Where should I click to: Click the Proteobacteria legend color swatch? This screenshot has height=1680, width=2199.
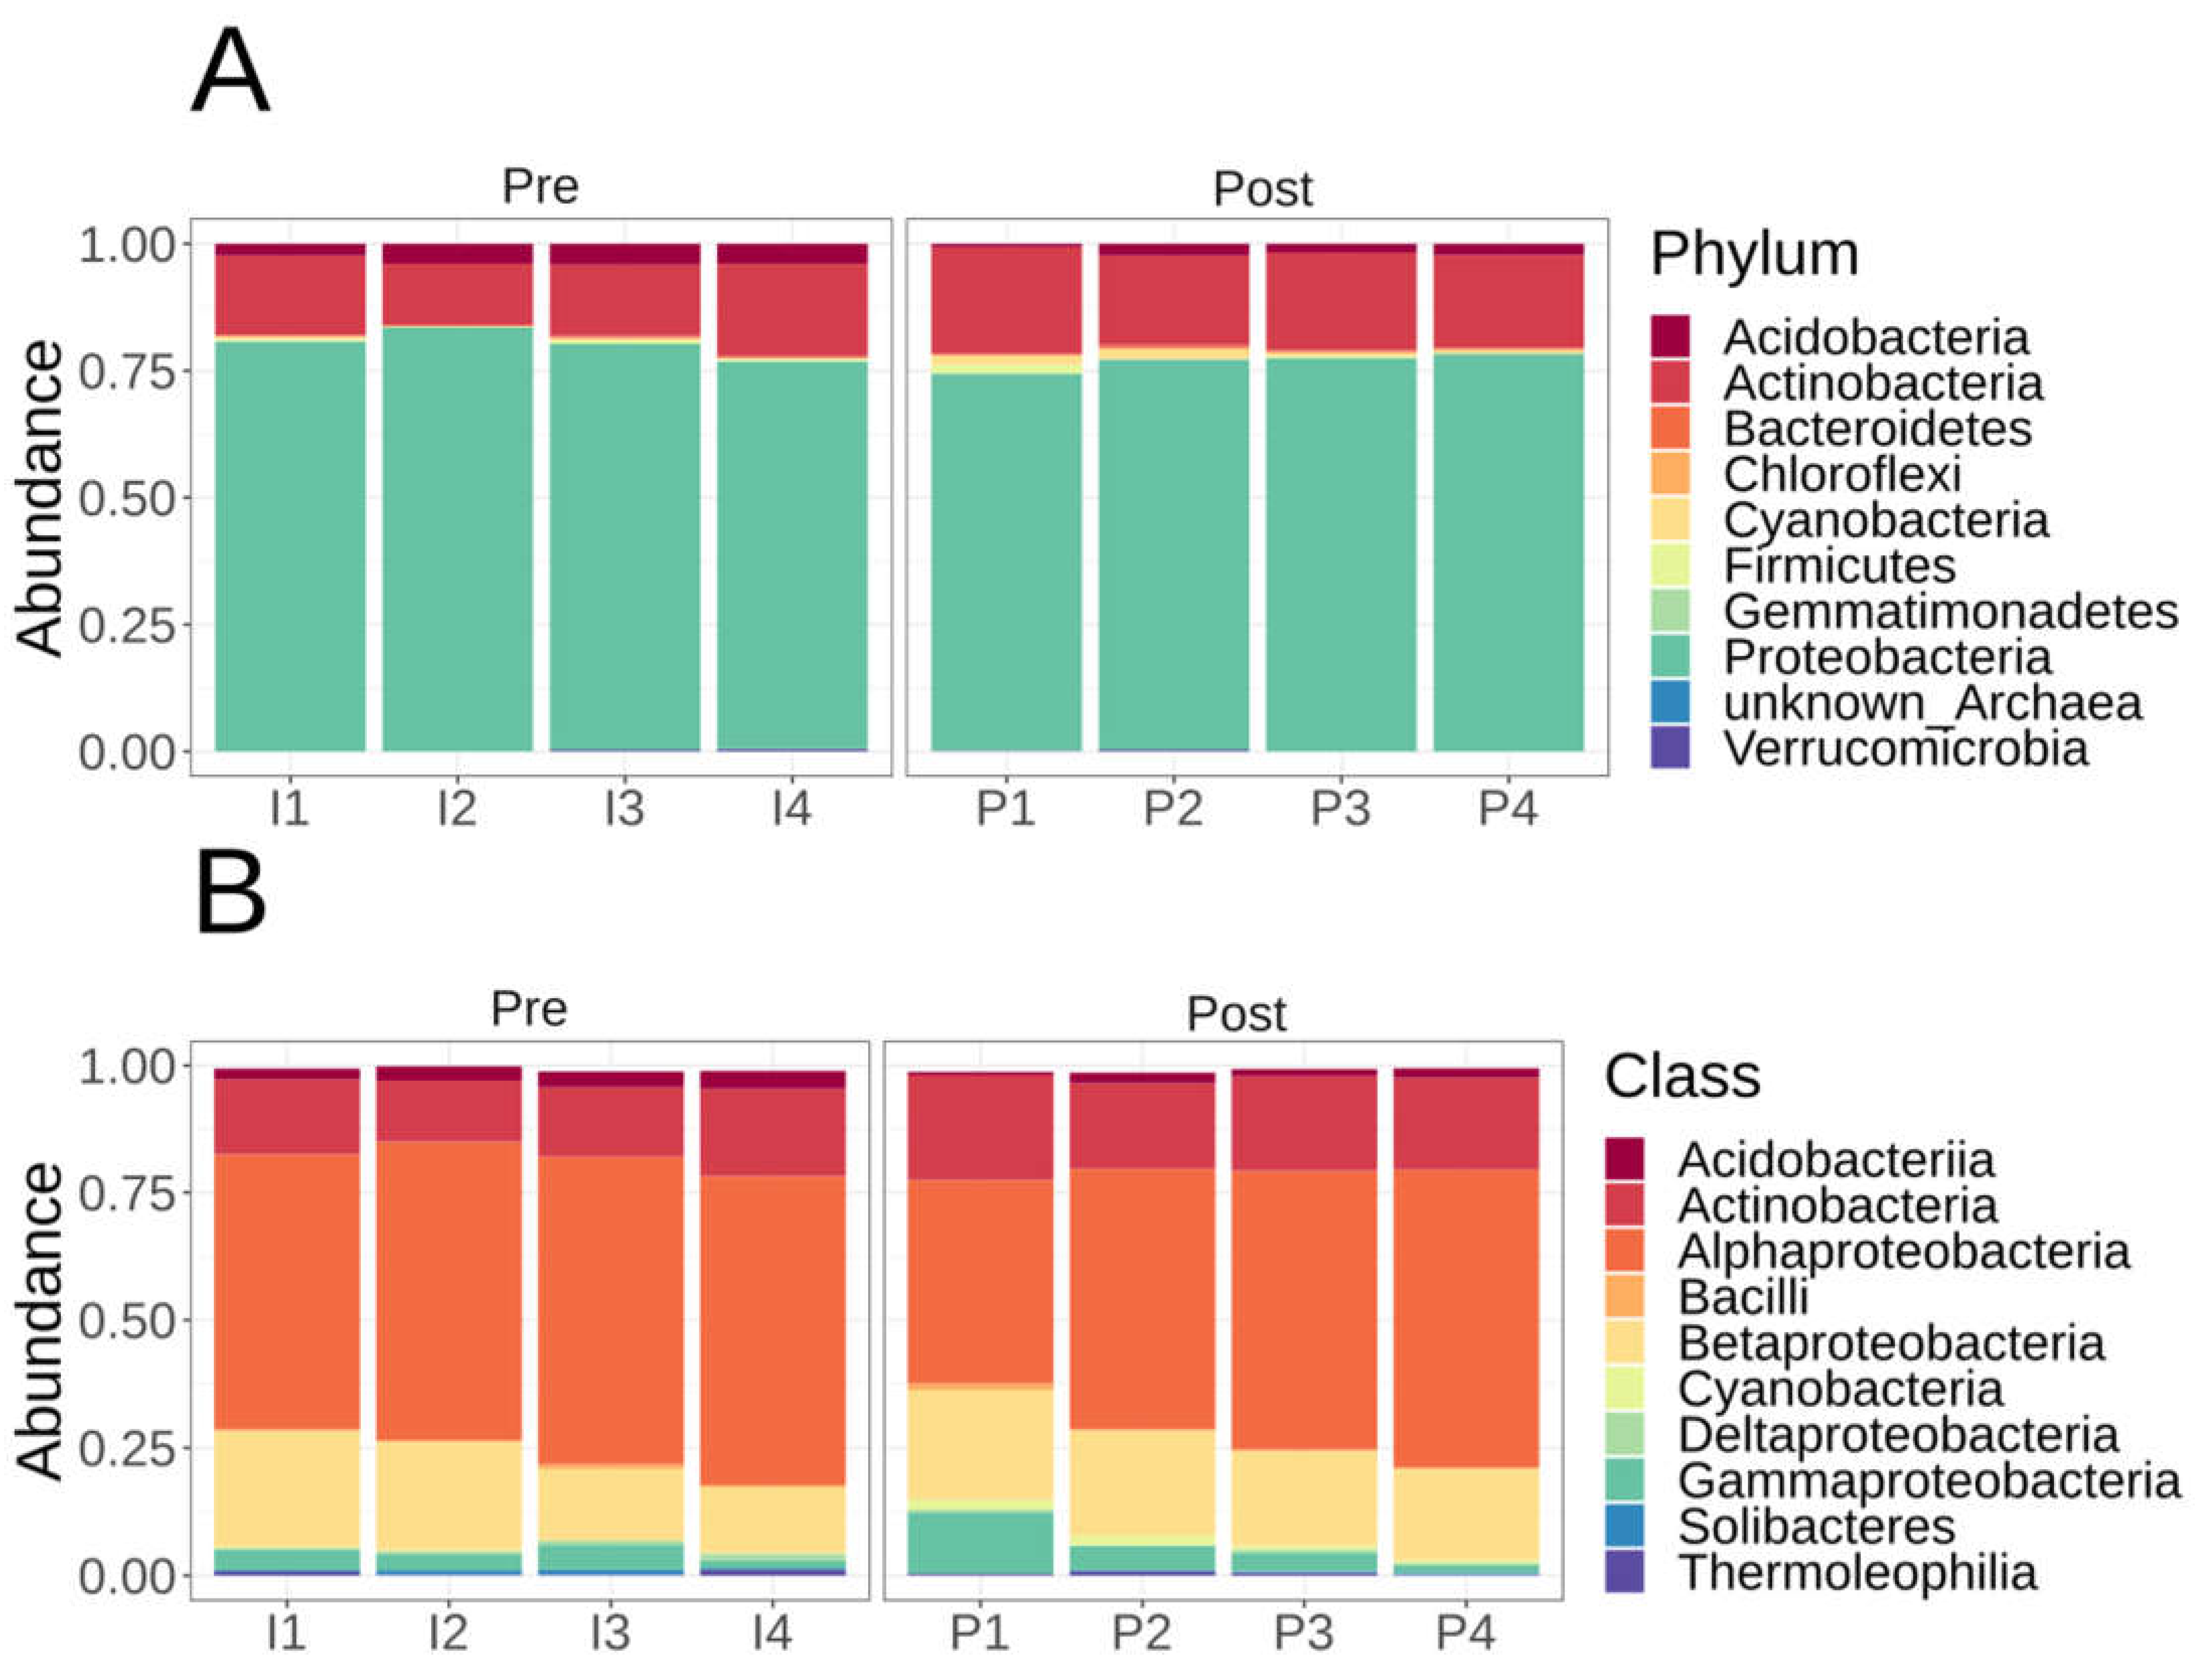[1669, 656]
